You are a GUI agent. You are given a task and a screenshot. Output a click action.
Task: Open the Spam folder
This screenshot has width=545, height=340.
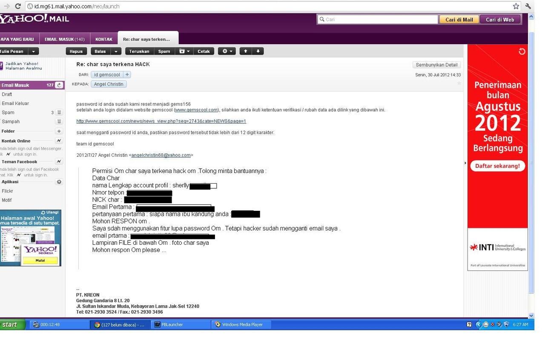pyautogui.click(x=8, y=113)
